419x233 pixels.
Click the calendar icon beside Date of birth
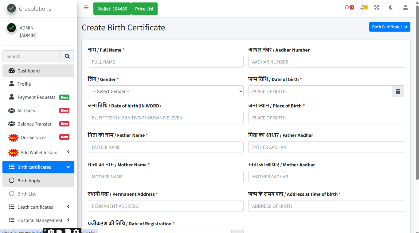point(398,91)
